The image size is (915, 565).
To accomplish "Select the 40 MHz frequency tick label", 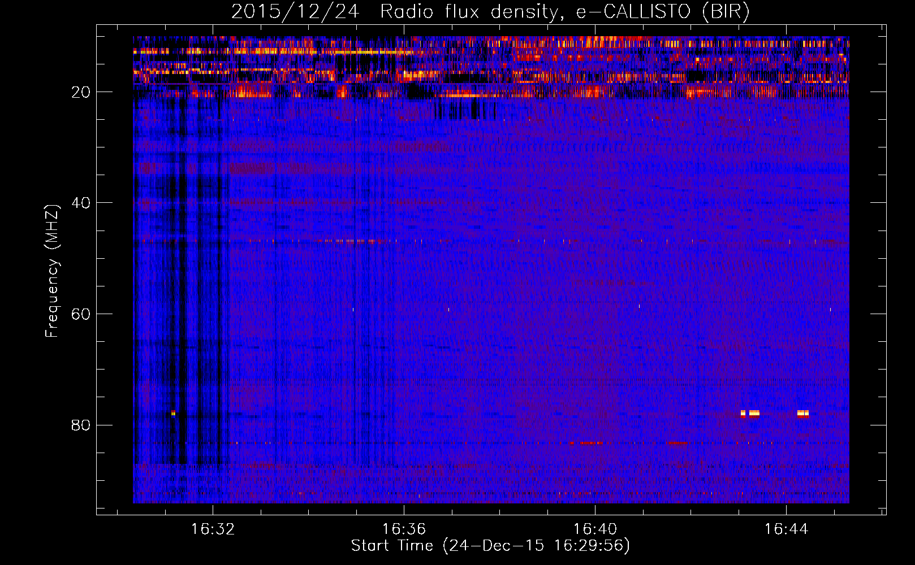I will 81,203.
